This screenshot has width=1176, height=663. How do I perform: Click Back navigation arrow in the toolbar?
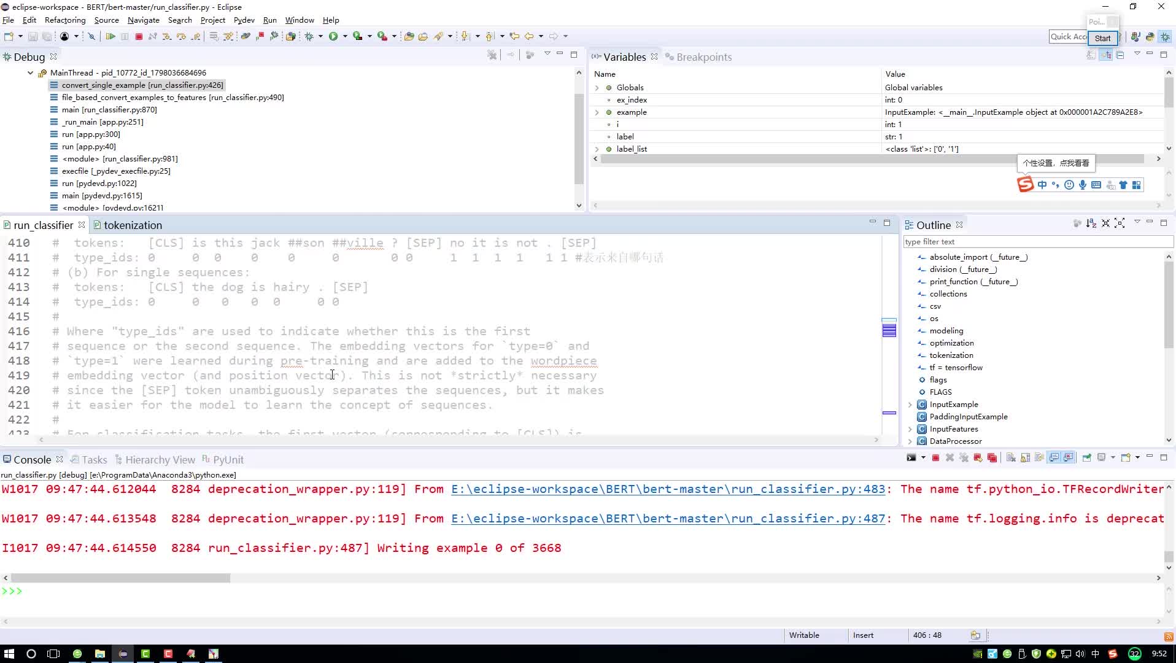(x=529, y=36)
